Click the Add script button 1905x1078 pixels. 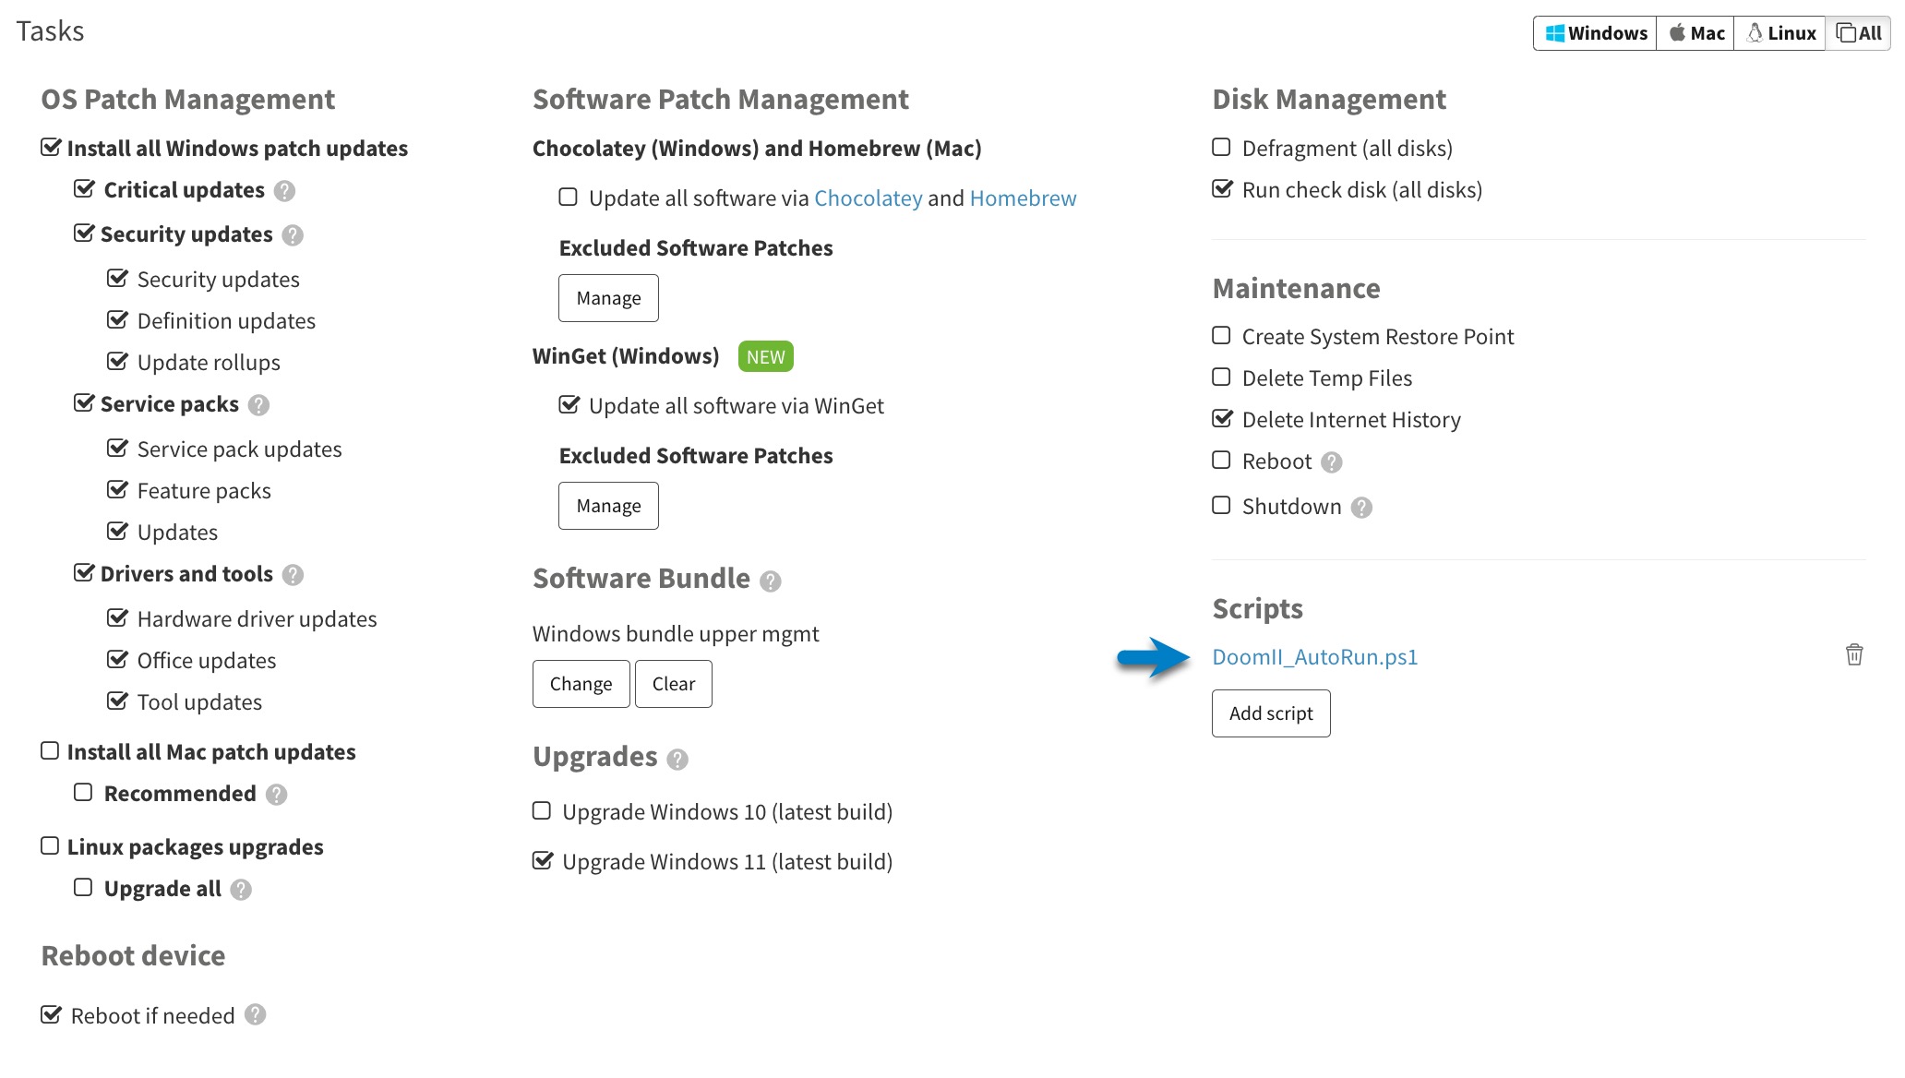[x=1271, y=713]
